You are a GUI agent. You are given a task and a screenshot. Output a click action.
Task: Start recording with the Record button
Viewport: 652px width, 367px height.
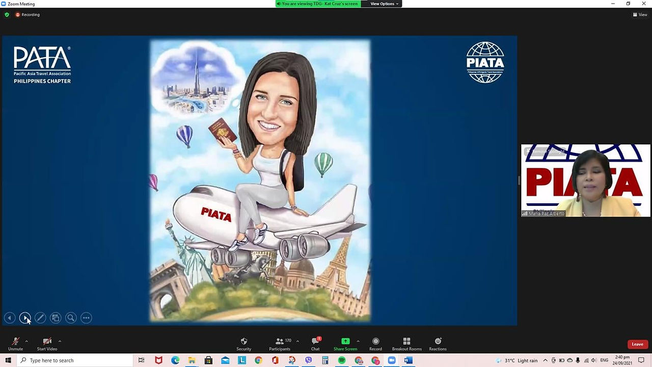click(375, 344)
